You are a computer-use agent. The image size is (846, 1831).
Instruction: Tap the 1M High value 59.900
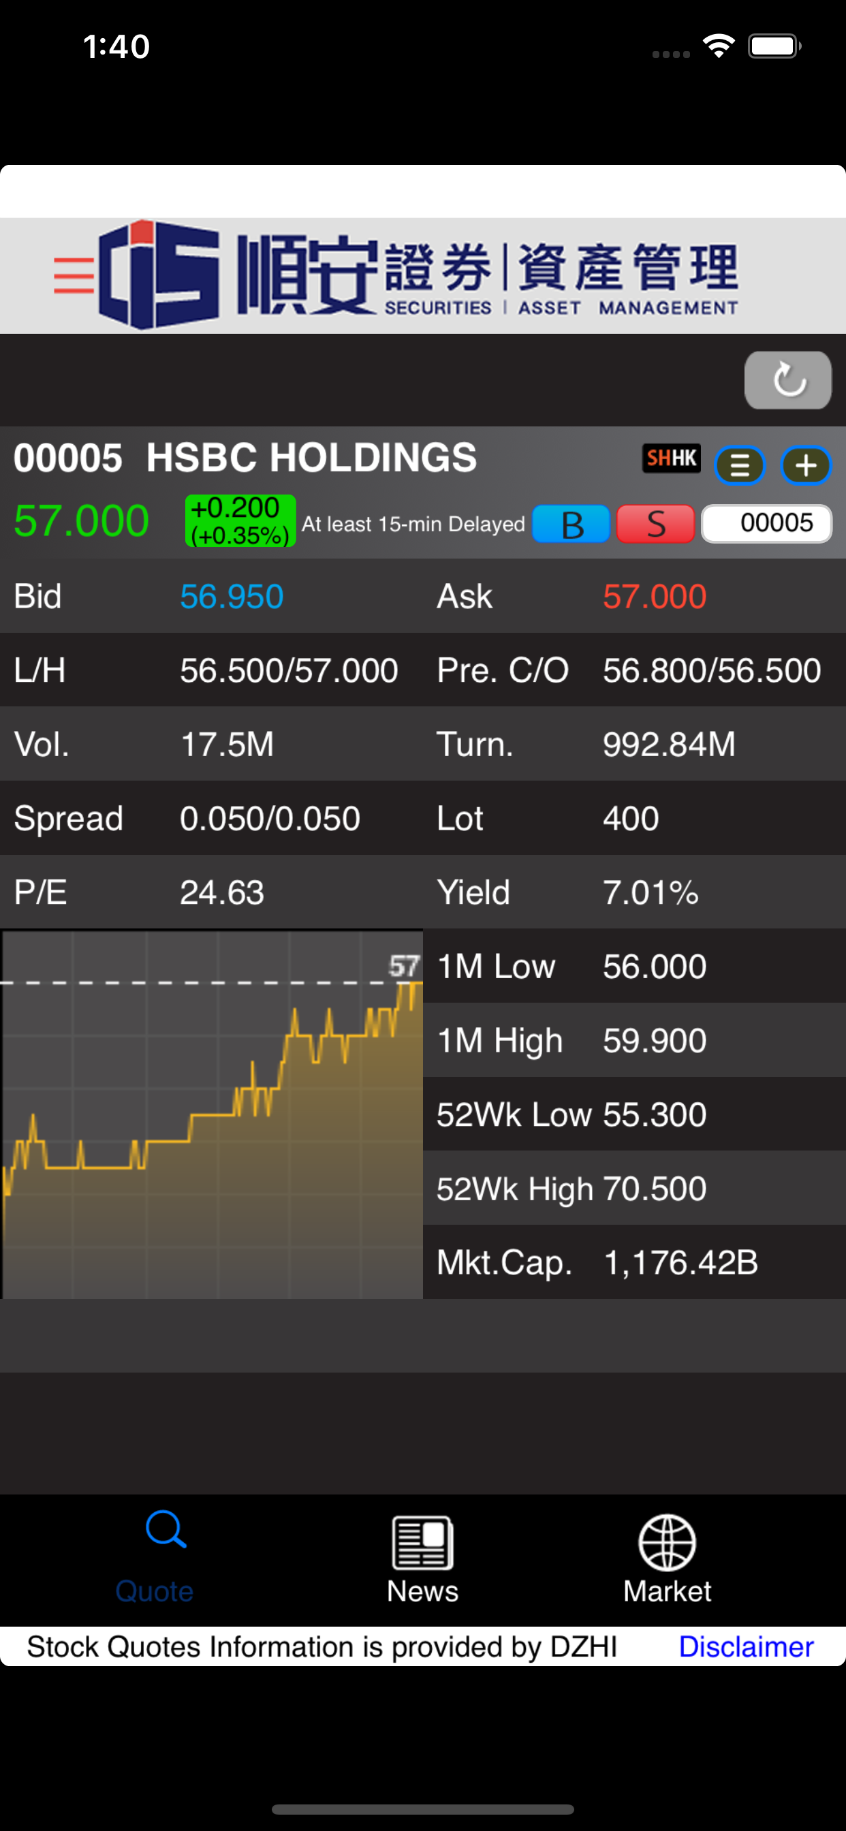655,1041
